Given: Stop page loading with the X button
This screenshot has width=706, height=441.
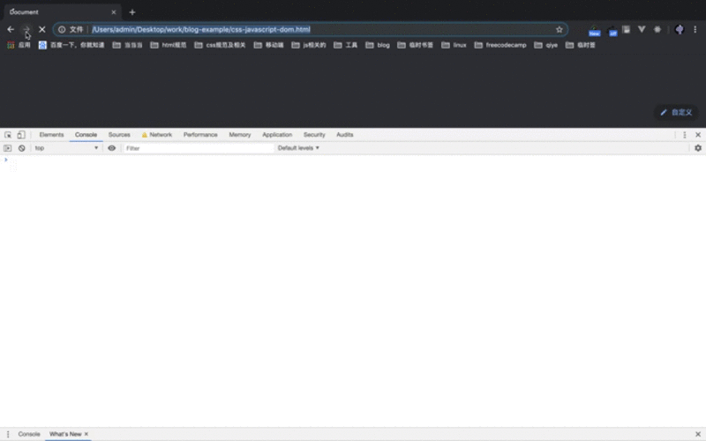Looking at the screenshot, I should [41, 29].
